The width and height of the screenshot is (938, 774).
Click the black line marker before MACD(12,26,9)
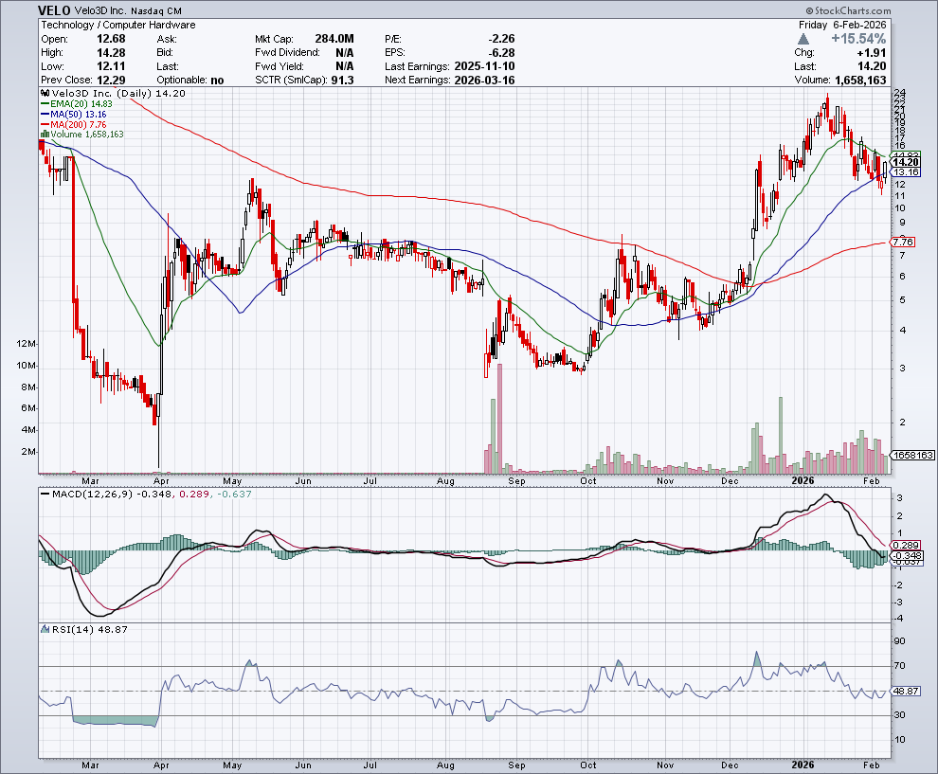click(45, 495)
